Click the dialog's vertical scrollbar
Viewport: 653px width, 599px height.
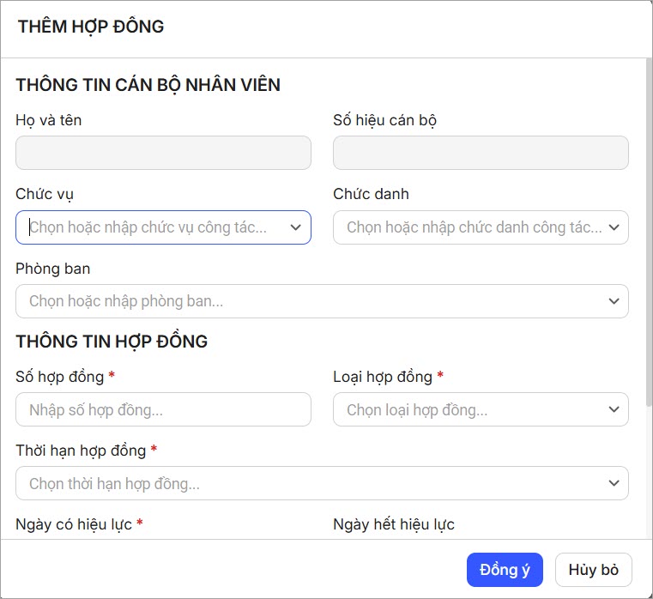648,232
